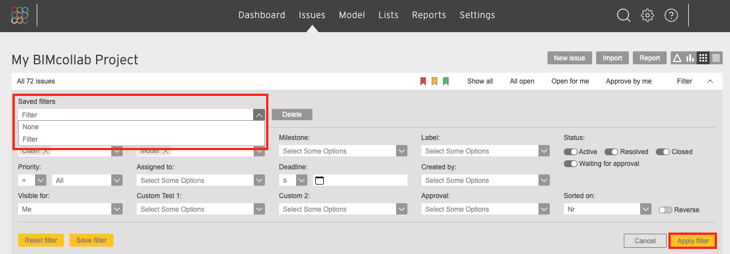Close the Saved filters dropdown arrow
This screenshot has width=730, height=254.
[x=259, y=115]
